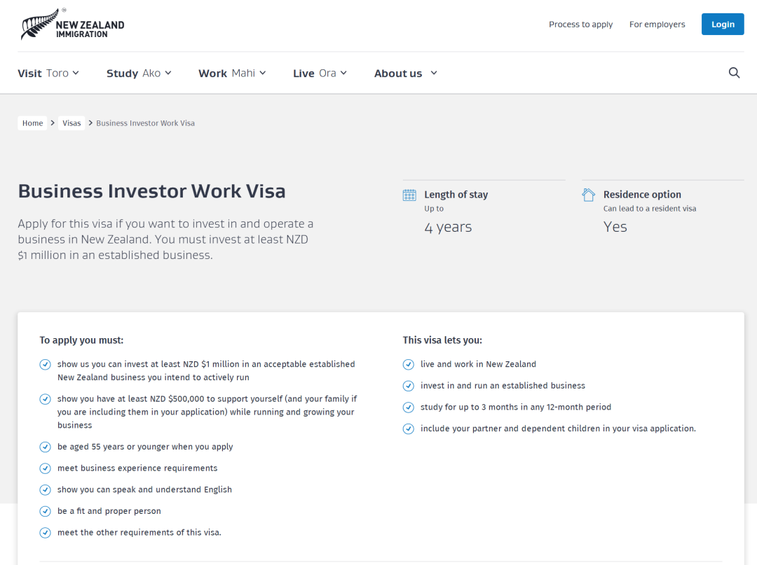
Task: Click checkmark beside 'invest in and run an established business'
Action: pyautogui.click(x=409, y=386)
